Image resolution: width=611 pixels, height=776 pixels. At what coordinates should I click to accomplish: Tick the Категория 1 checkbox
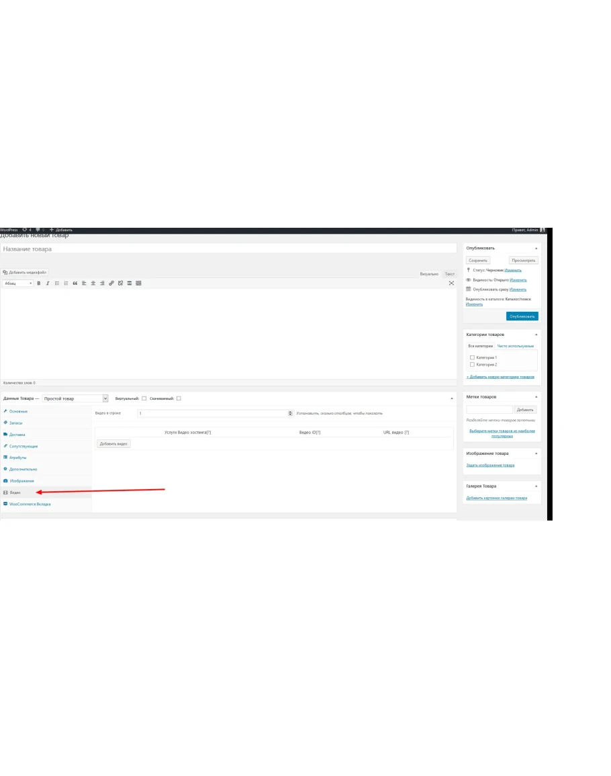click(x=472, y=357)
